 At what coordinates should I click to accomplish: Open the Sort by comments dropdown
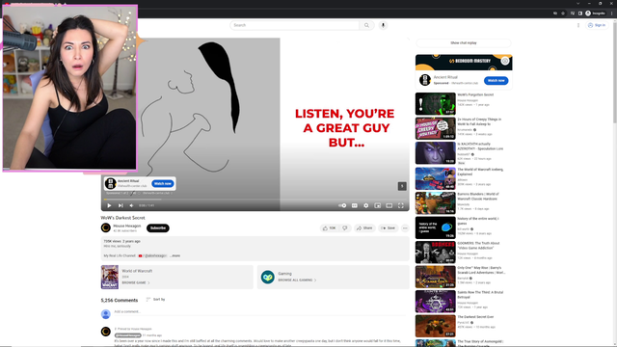[x=155, y=300]
